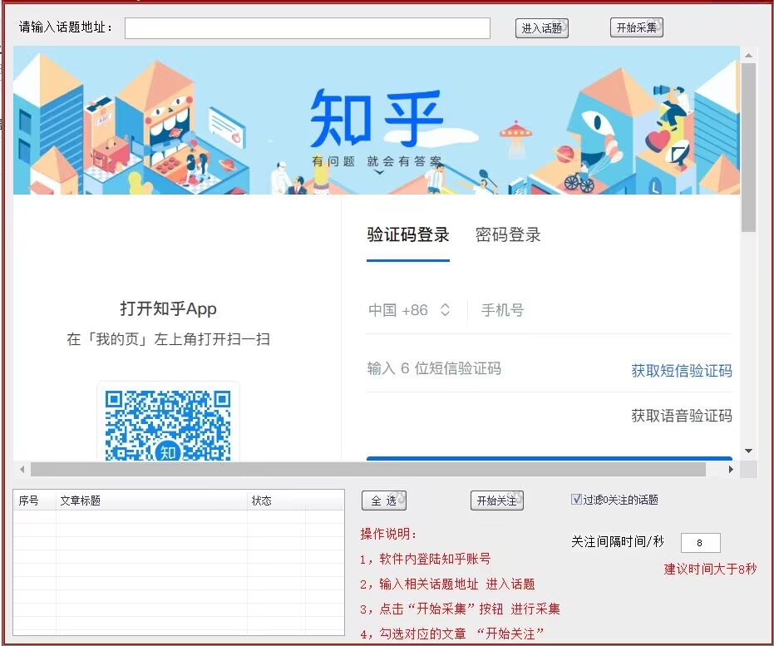Click the 状态 column header

[x=276, y=501]
